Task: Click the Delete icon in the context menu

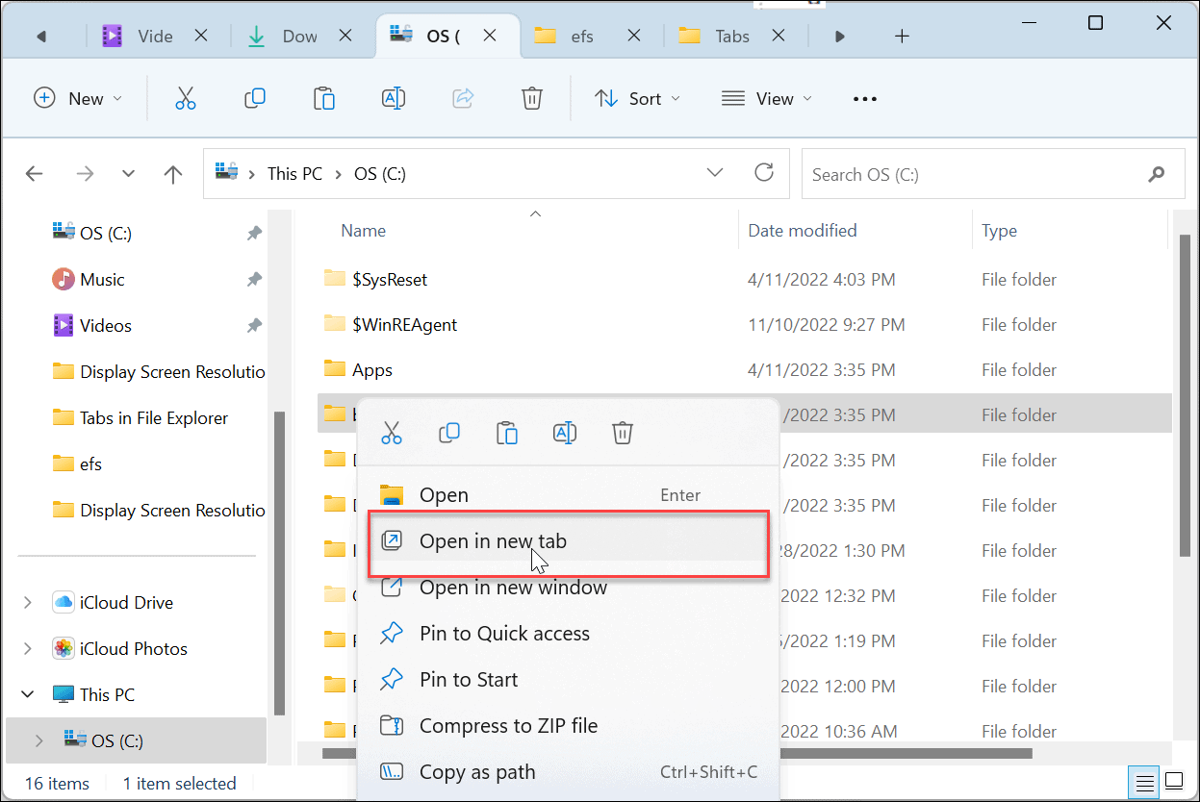Action: [x=623, y=434]
